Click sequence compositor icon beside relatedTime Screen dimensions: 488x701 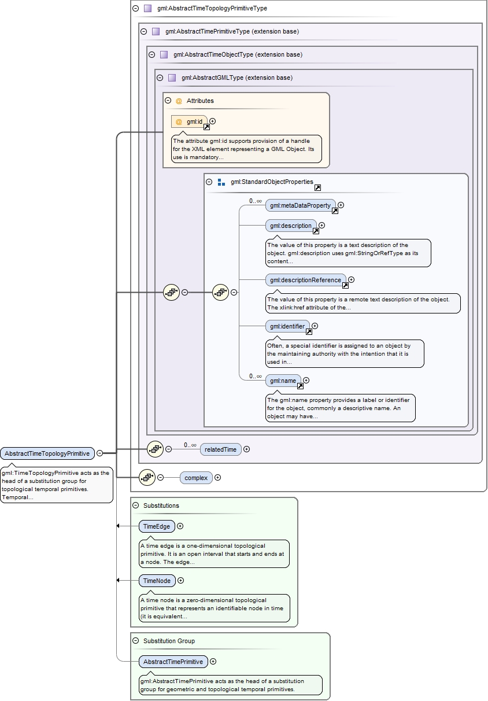point(156,449)
